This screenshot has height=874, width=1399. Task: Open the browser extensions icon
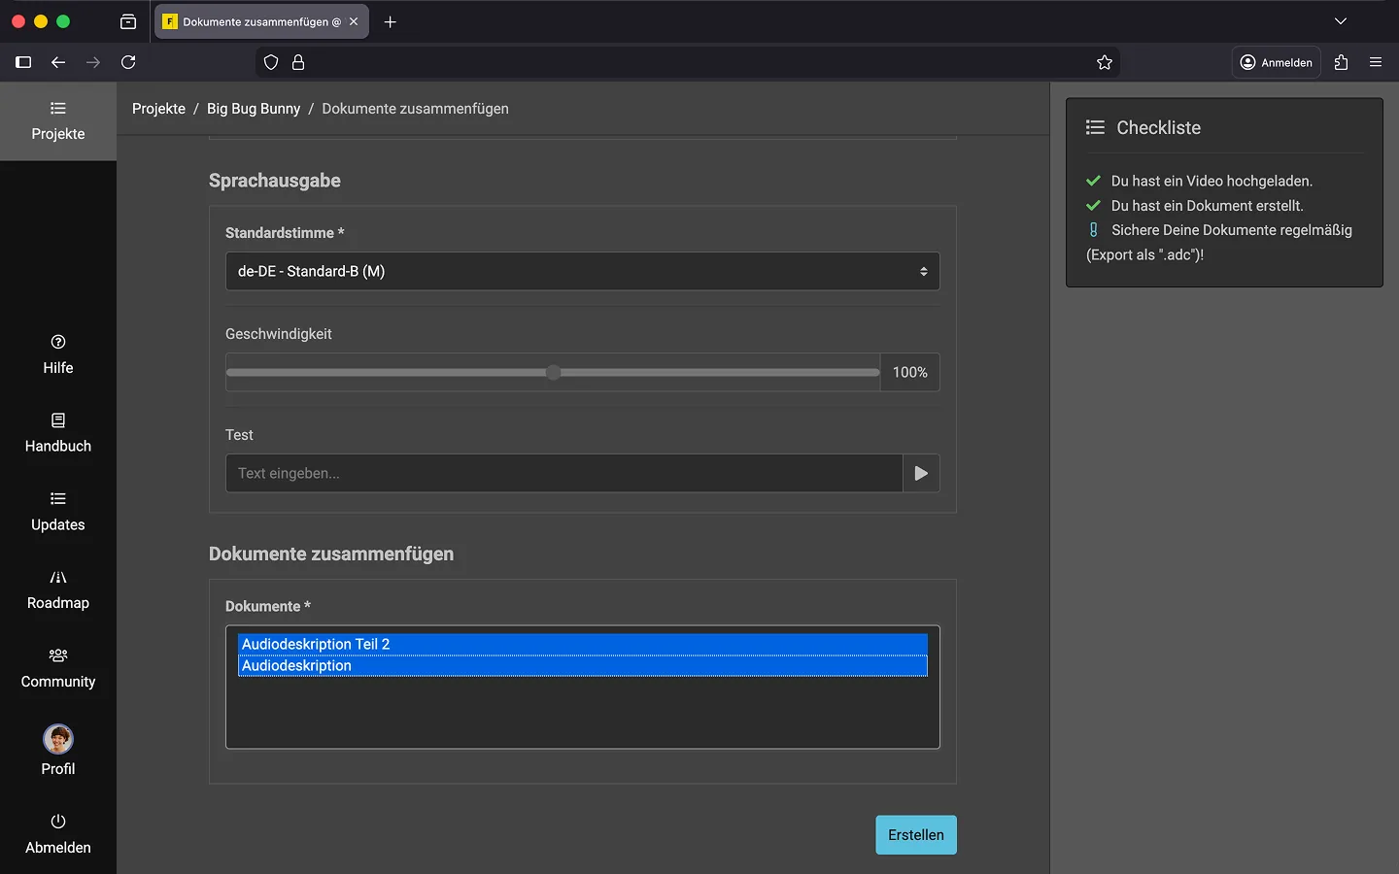pos(1342,62)
